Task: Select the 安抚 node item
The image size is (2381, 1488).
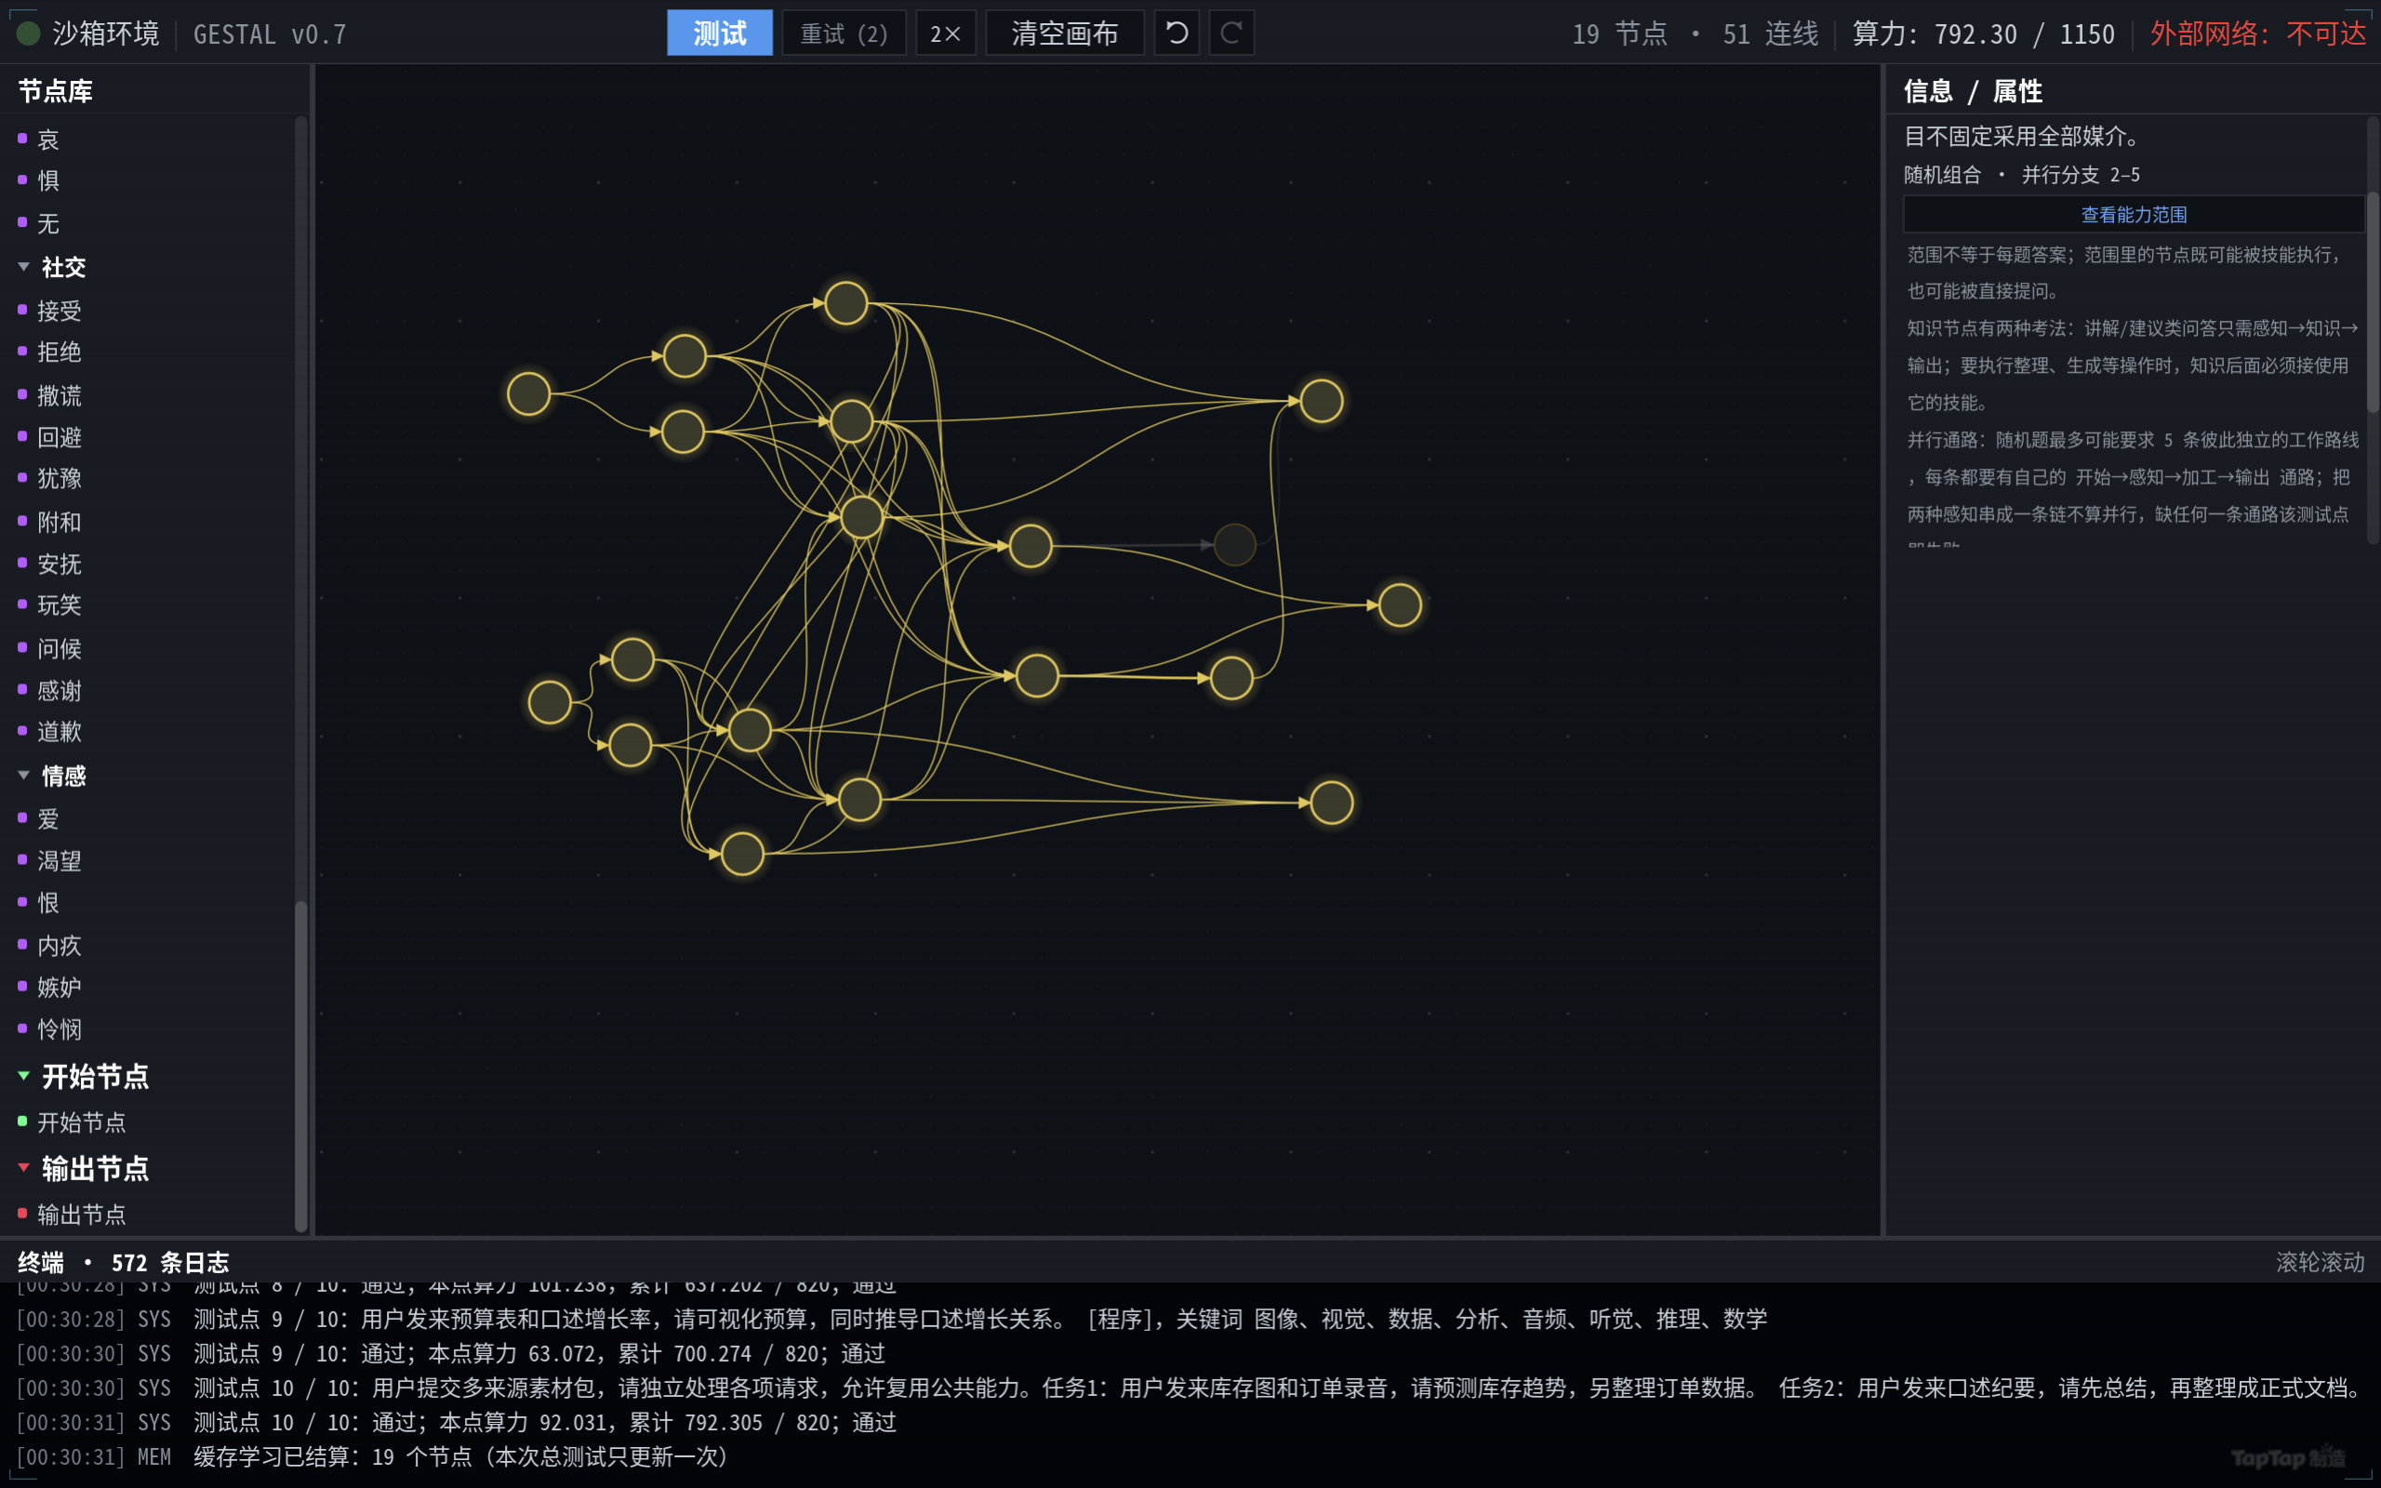Action: pos(50,564)
